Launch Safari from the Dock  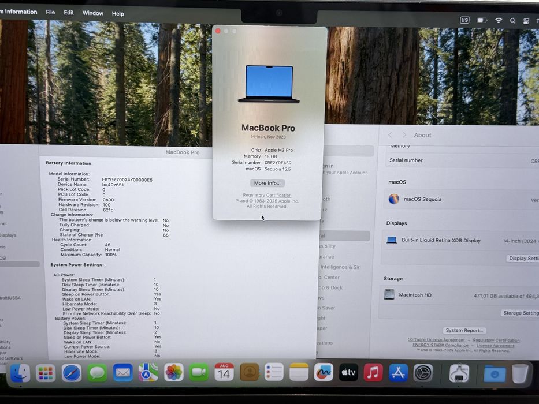coord(72,373)
